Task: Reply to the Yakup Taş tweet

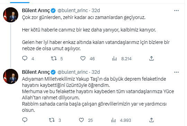Action: [x=25, y=120]
